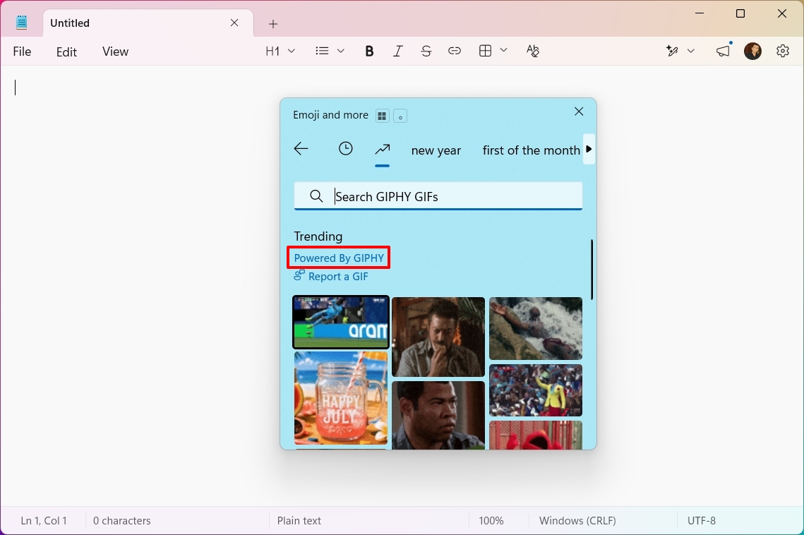This screenshot has height=535, width=804.
Task: Focus the Search GIPHY GIFs field
Action: [x=438, y=196]
